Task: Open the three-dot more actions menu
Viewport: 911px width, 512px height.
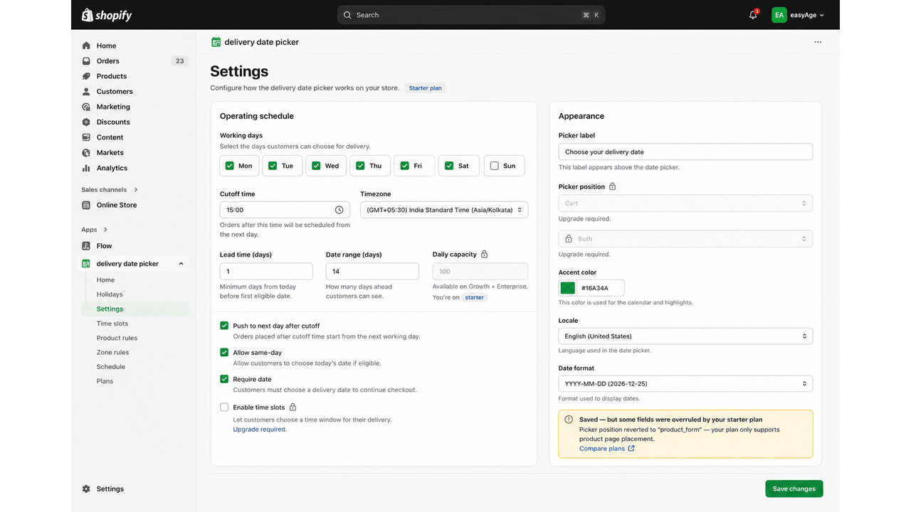Action: pos(818,42)
